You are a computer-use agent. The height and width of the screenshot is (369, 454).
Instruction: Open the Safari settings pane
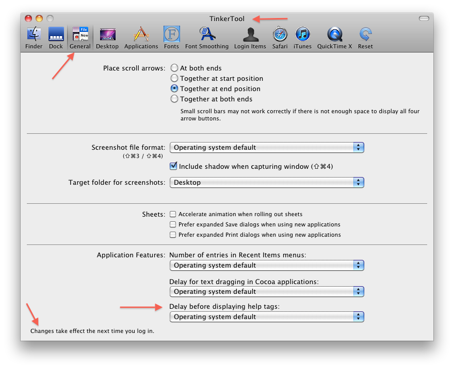tap(280, 38)
